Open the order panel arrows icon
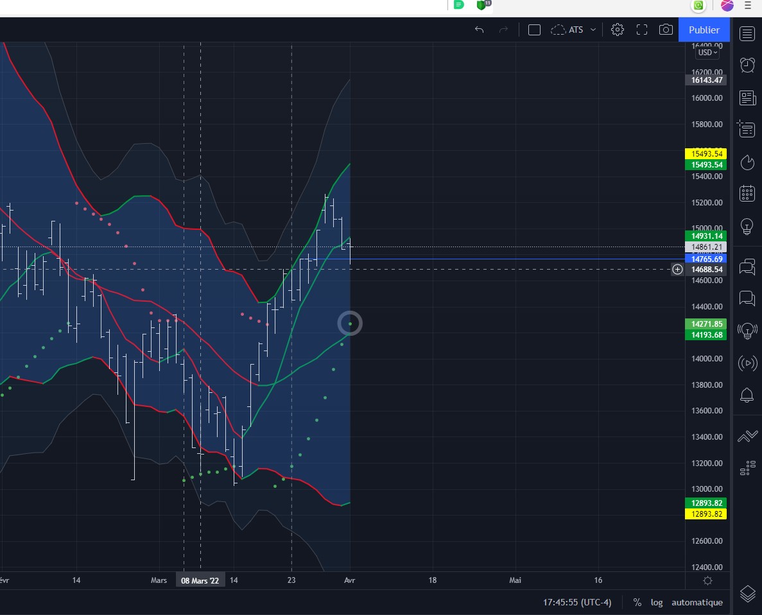762x615 pixels. pyautogui.click(x=747, y=436)
